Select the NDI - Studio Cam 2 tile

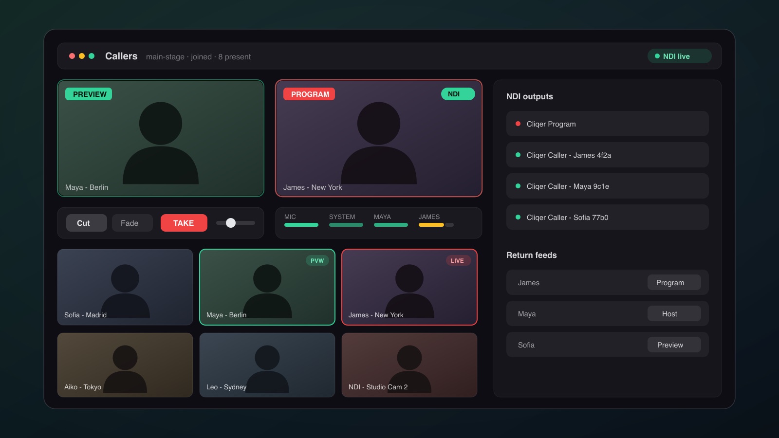[x=409, y=365]
